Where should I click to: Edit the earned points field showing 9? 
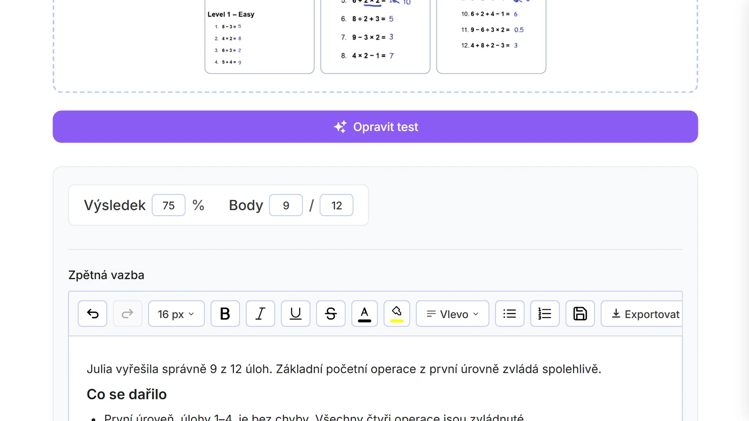(x=286, y=205)
